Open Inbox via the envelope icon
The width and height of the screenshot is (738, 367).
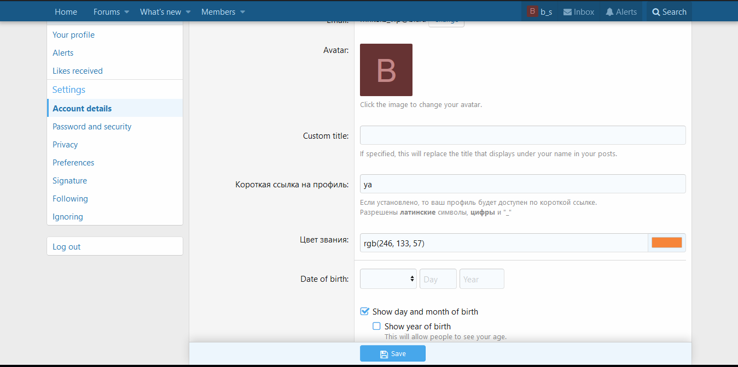point(567,12)
